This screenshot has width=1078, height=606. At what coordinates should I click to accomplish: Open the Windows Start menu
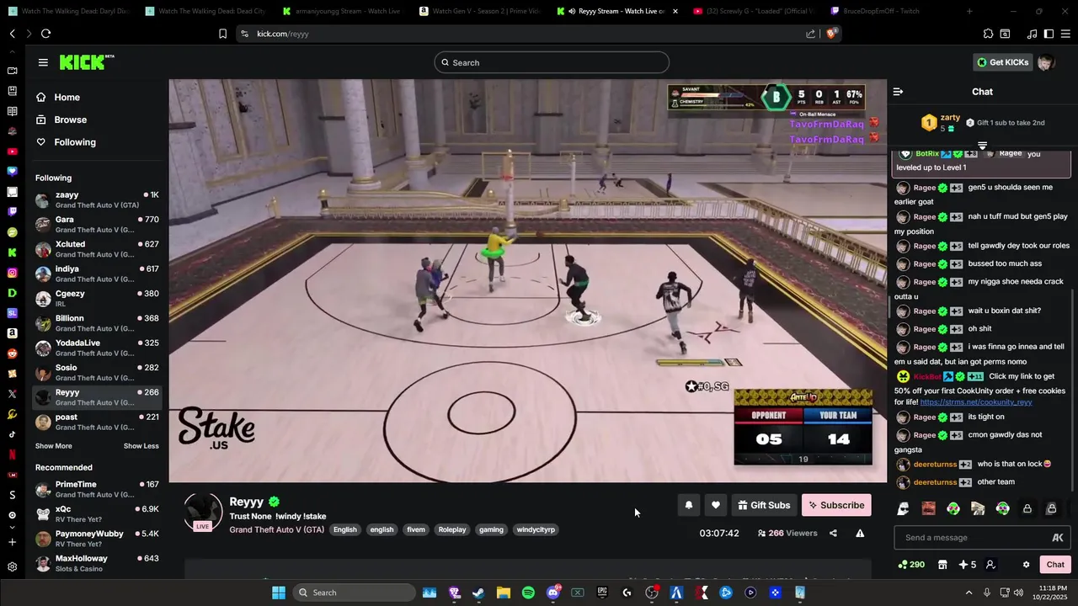278,593
